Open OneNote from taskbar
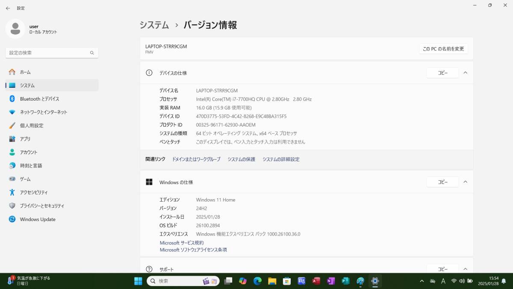The image size is (513, 289). click(x=331, y=281)
